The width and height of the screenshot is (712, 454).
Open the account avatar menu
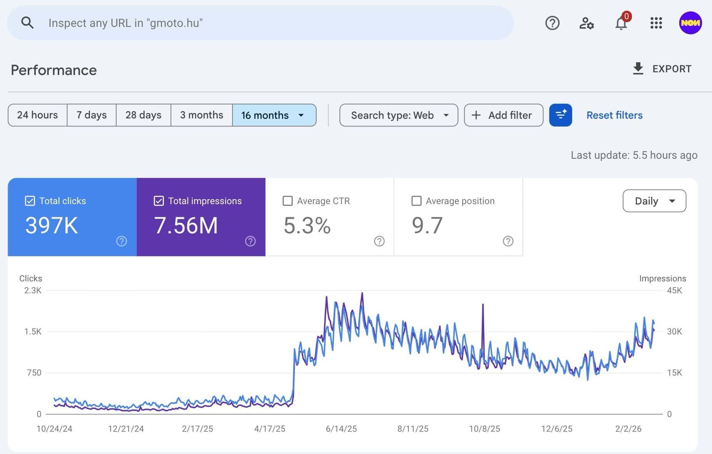point(690,23)
